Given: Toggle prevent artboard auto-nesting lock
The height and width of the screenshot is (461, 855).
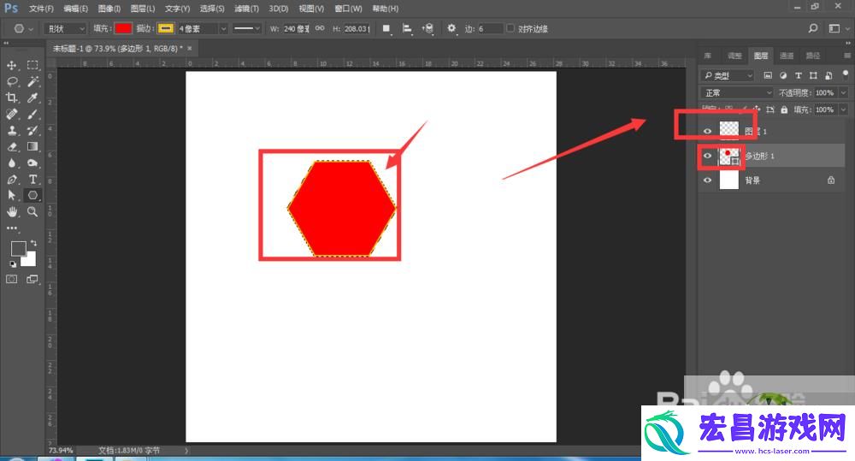Looking at the screenshot, I should pyautogui.click(x=770, y=109).
